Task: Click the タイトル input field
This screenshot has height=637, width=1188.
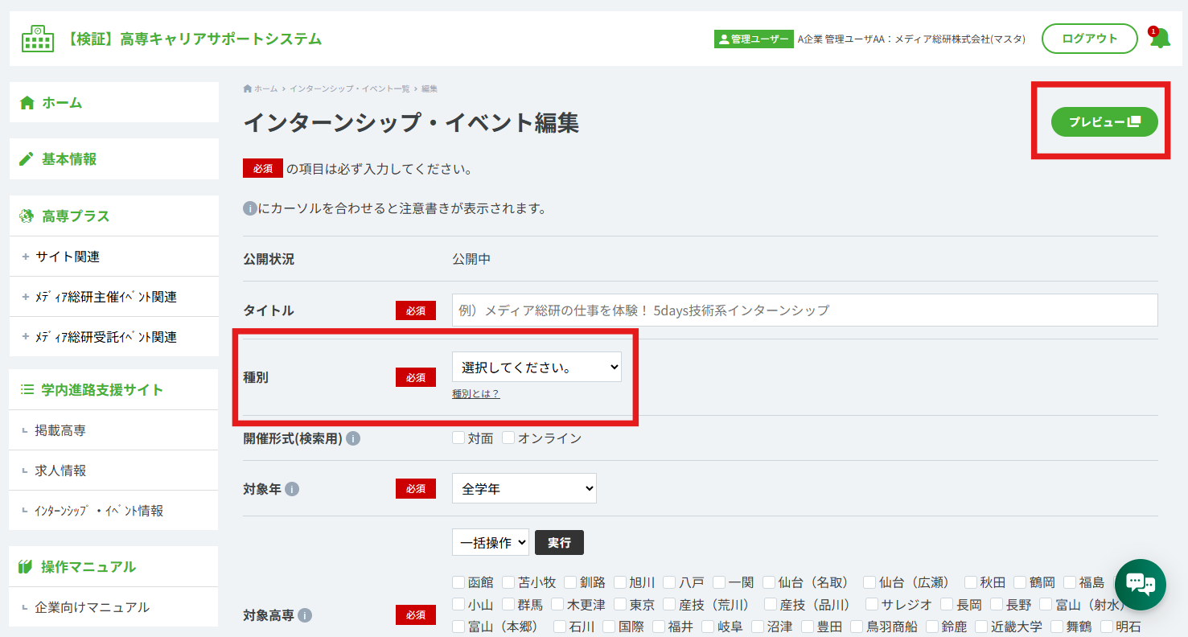Action: [805, 310]
